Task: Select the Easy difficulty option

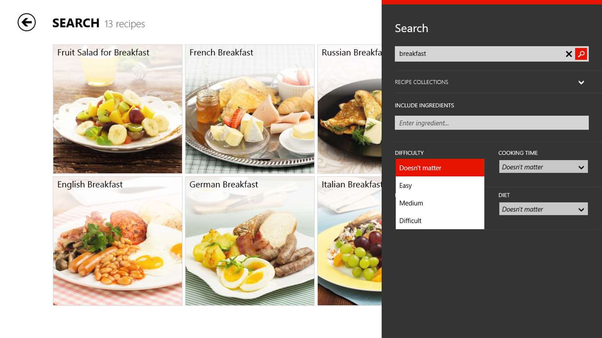Action: [440, 185]
